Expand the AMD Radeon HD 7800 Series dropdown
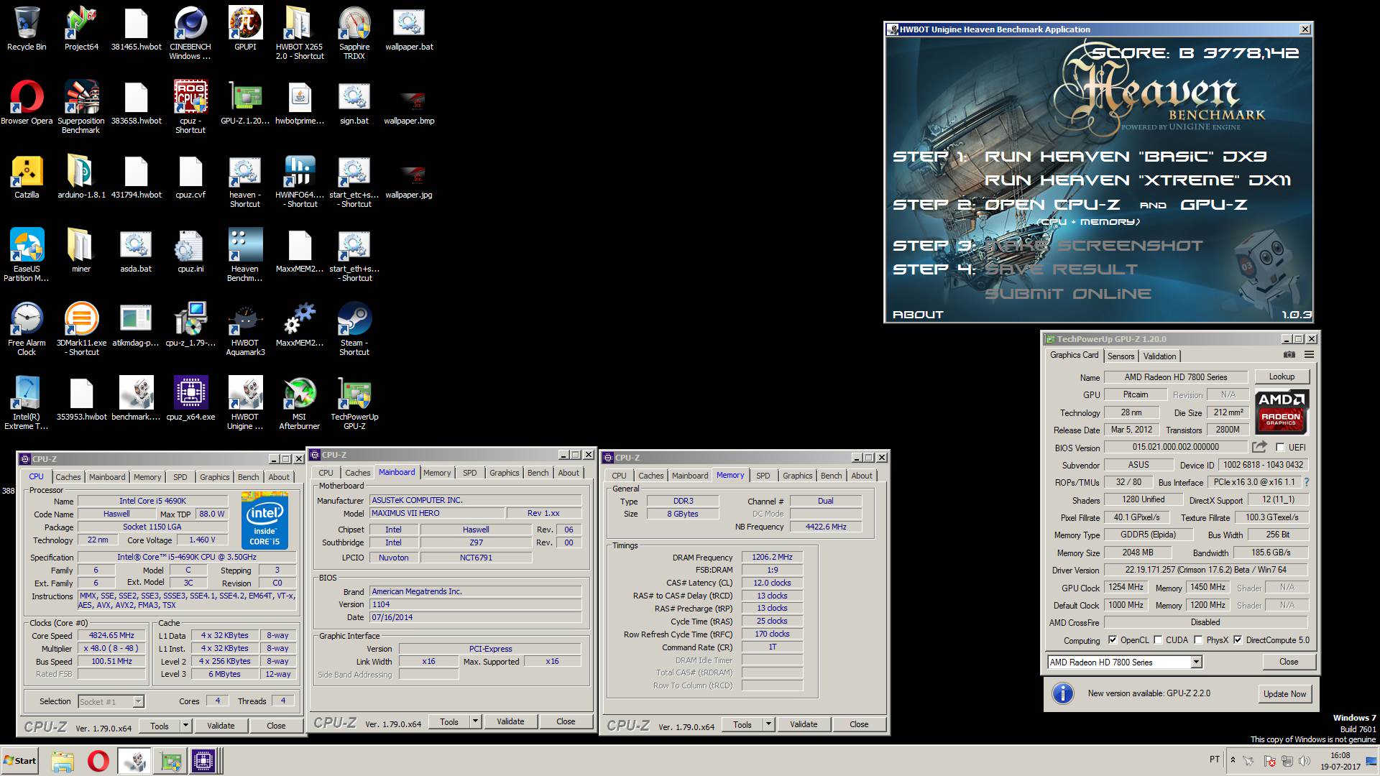This screenshot has height=776, width=1380. click(1196, 662)
